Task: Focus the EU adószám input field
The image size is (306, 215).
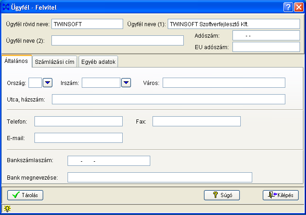Action: tap(266, 47)
